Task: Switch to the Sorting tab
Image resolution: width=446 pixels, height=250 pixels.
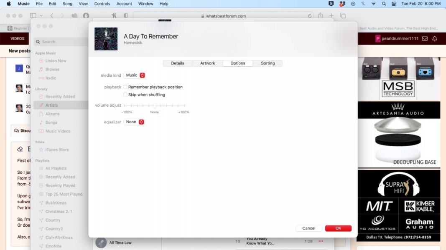Action: [x=268, y=63]
